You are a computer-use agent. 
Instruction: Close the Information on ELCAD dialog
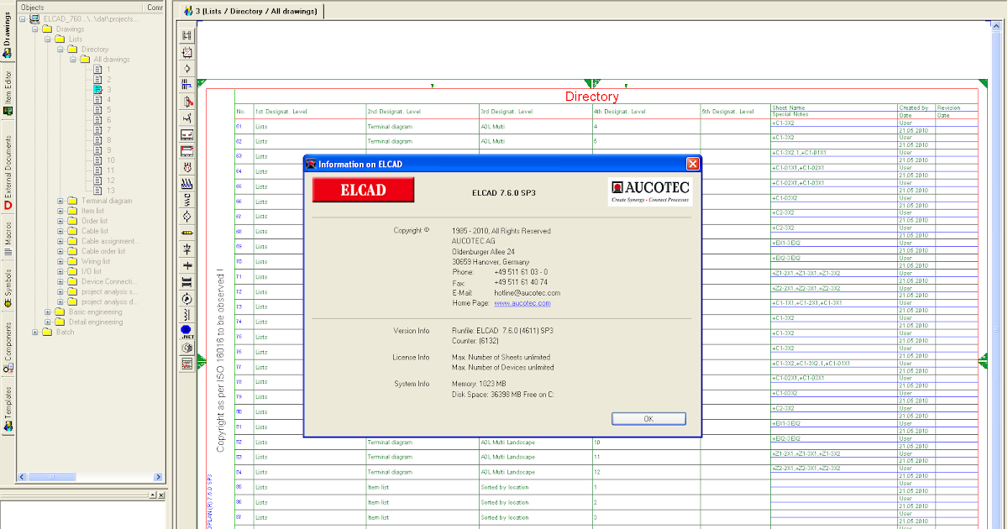pos(693,164)
